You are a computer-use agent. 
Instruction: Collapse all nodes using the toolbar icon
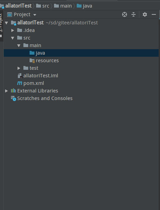(x=134, y=14)
